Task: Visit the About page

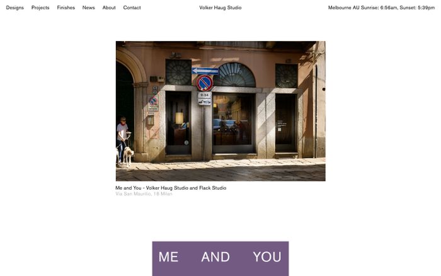Action: (x=109, y=8)
